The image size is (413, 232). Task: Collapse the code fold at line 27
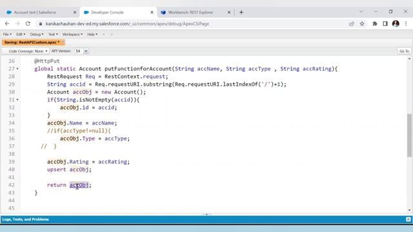point(17,69)
